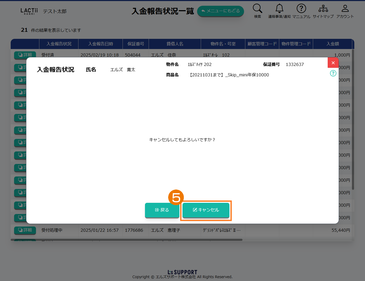Click the green help icon in dialog
Screen dimensions: 365x281
pos(333,73)
